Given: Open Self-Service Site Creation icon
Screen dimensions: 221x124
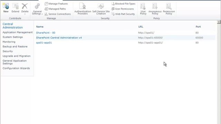Looking at the screenshot, I should click(101, 6).
